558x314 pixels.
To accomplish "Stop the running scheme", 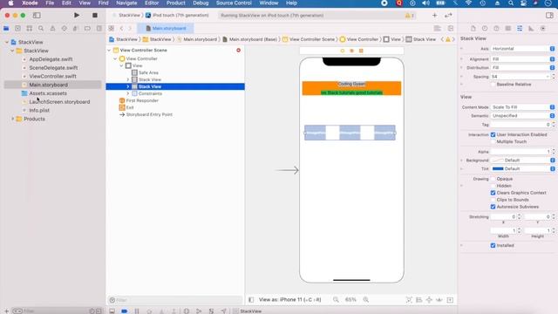I will click(x=95, y=16).
